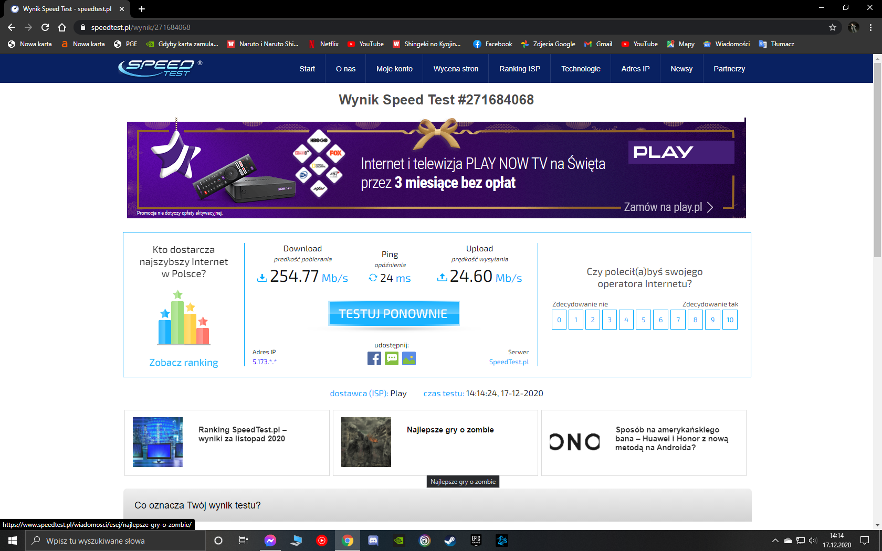Open Task View on taskbar

244,541
